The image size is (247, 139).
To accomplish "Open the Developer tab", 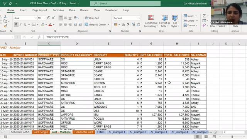I will 112,10.
